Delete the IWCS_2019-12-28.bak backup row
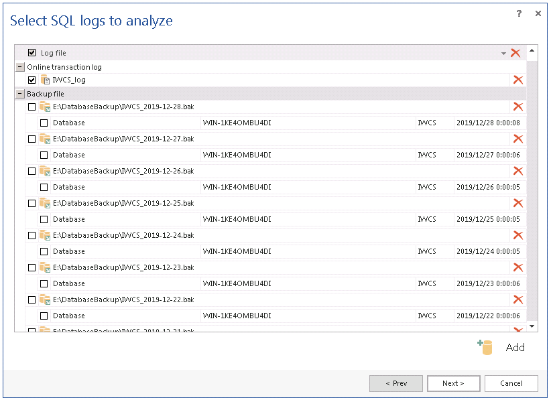The image size is (551, 400). click(517, 107)
